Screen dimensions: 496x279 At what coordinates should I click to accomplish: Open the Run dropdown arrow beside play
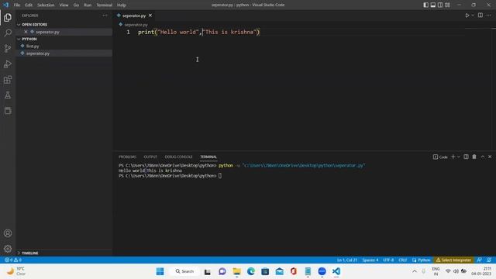point(473,15)
